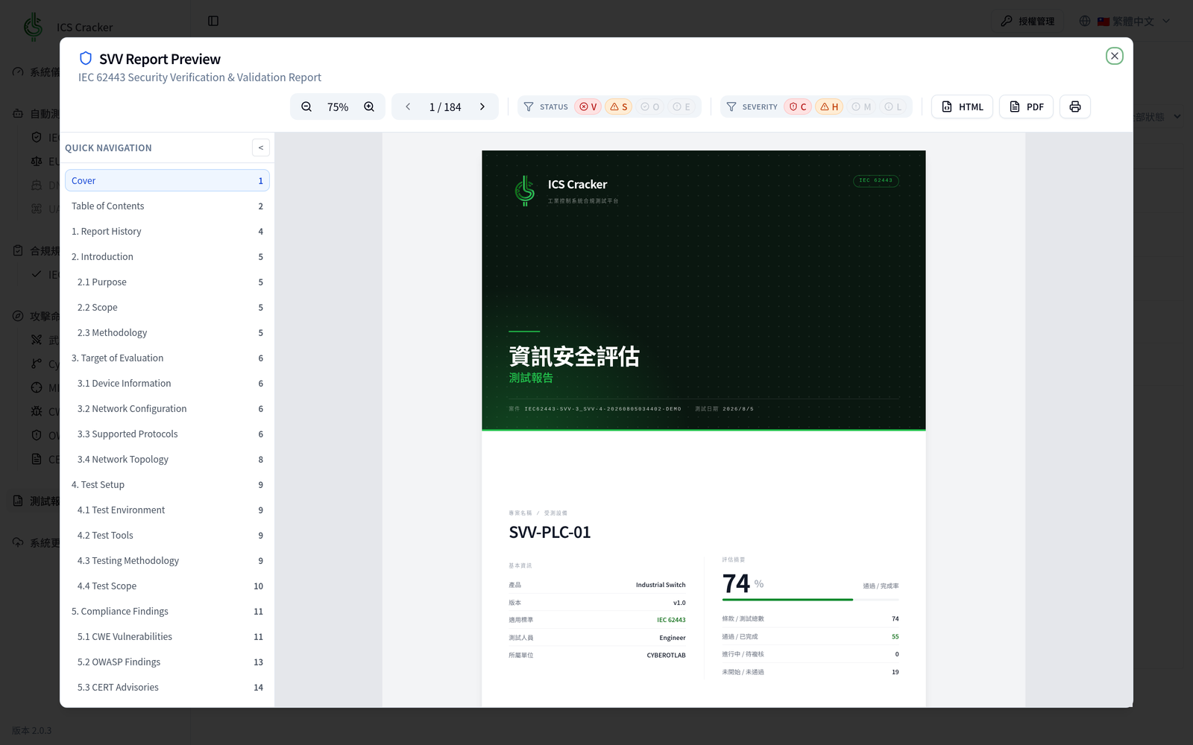Navigate to 4. Test Setup
Viewport: 1193px width, 745px height.
[x=167, y=484]
